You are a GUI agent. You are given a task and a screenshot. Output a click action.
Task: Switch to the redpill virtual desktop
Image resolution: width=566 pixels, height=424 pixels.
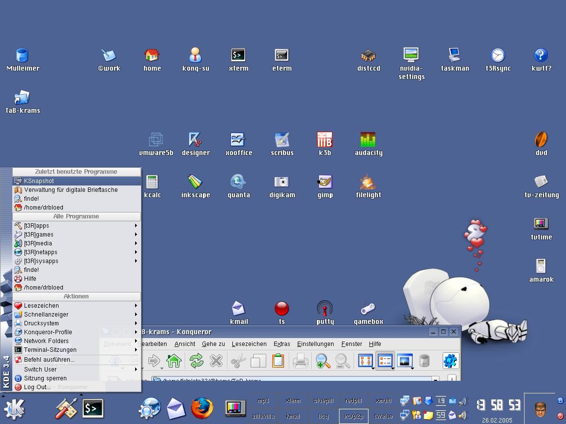[353, 400]
